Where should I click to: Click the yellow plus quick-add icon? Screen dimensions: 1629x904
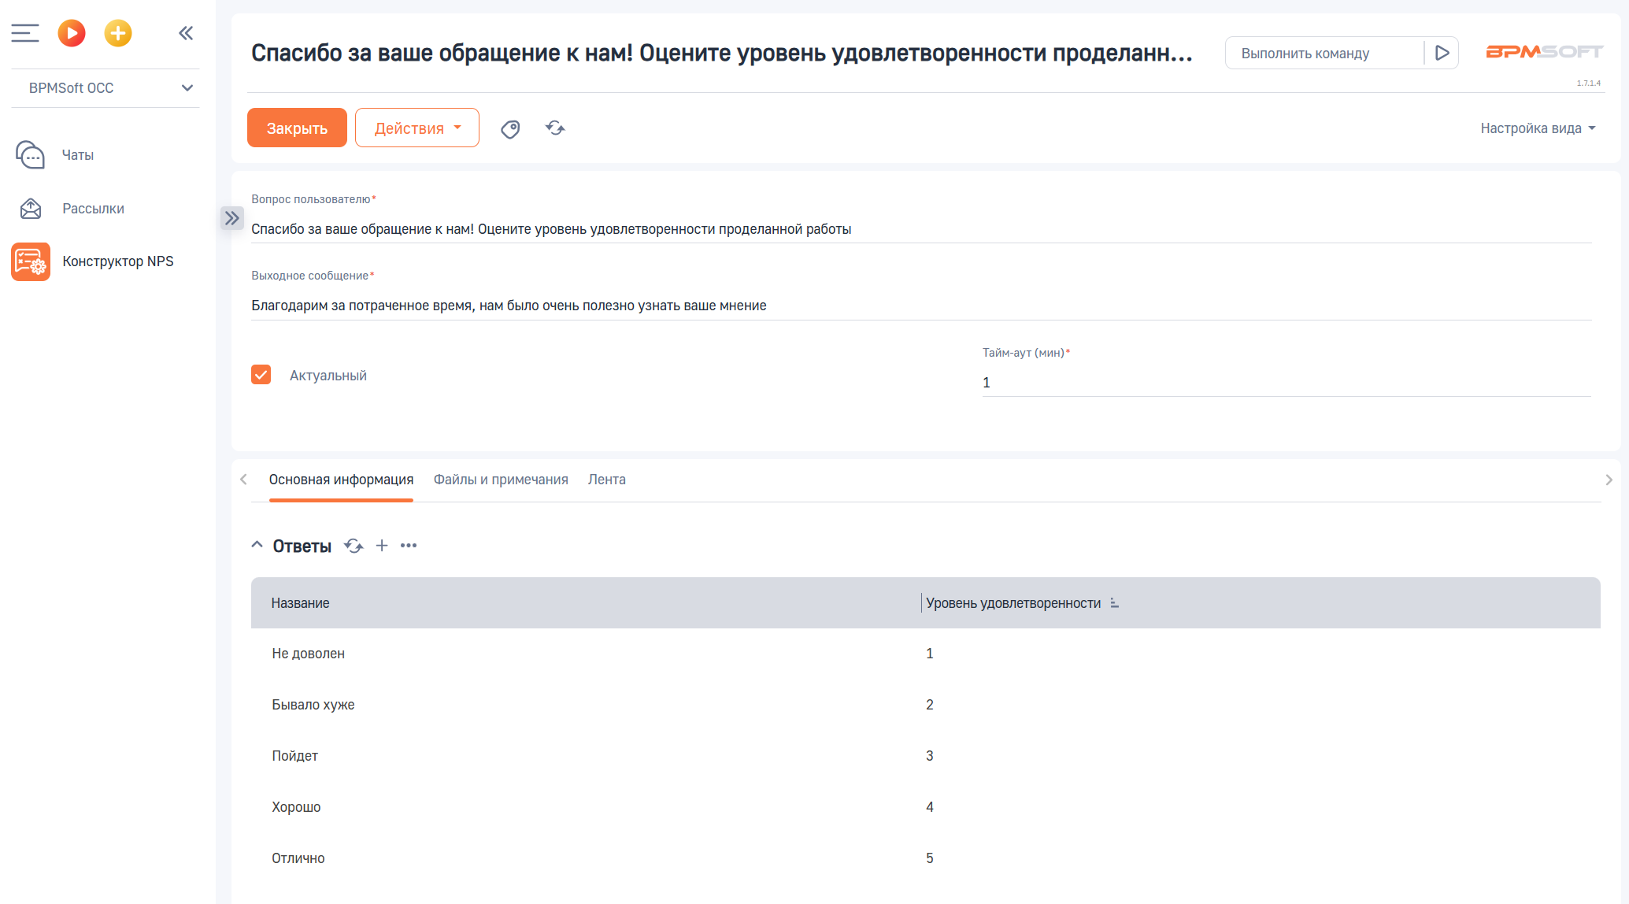[118, 33]
